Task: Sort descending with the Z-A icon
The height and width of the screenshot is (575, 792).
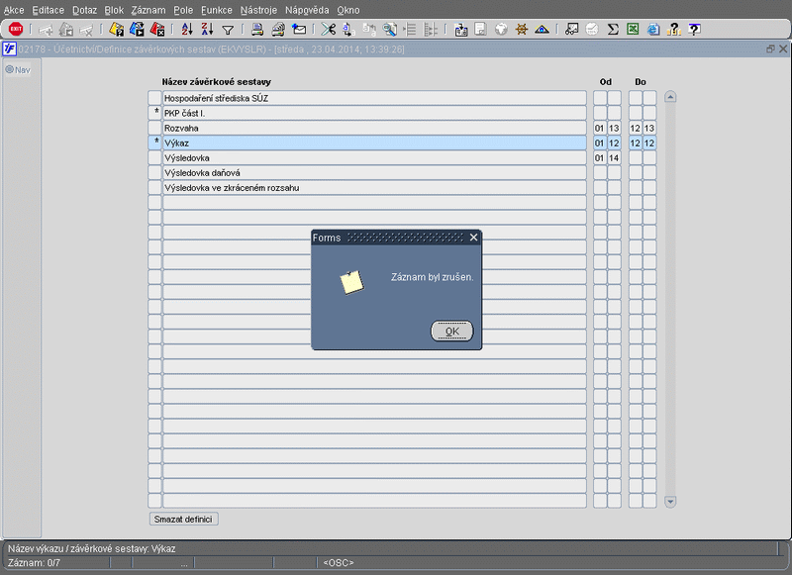Action: [207, 30]
